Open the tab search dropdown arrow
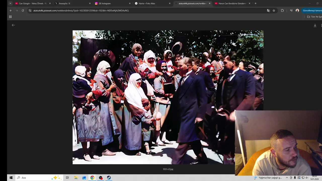 10,4
